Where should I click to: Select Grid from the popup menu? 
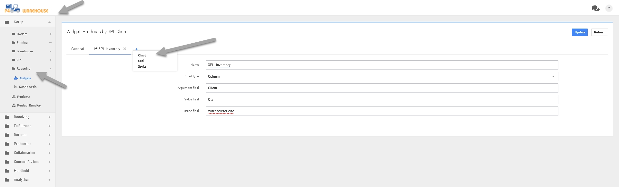(141, 61)
